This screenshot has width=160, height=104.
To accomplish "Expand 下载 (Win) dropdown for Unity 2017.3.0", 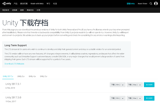I will 118,98.
